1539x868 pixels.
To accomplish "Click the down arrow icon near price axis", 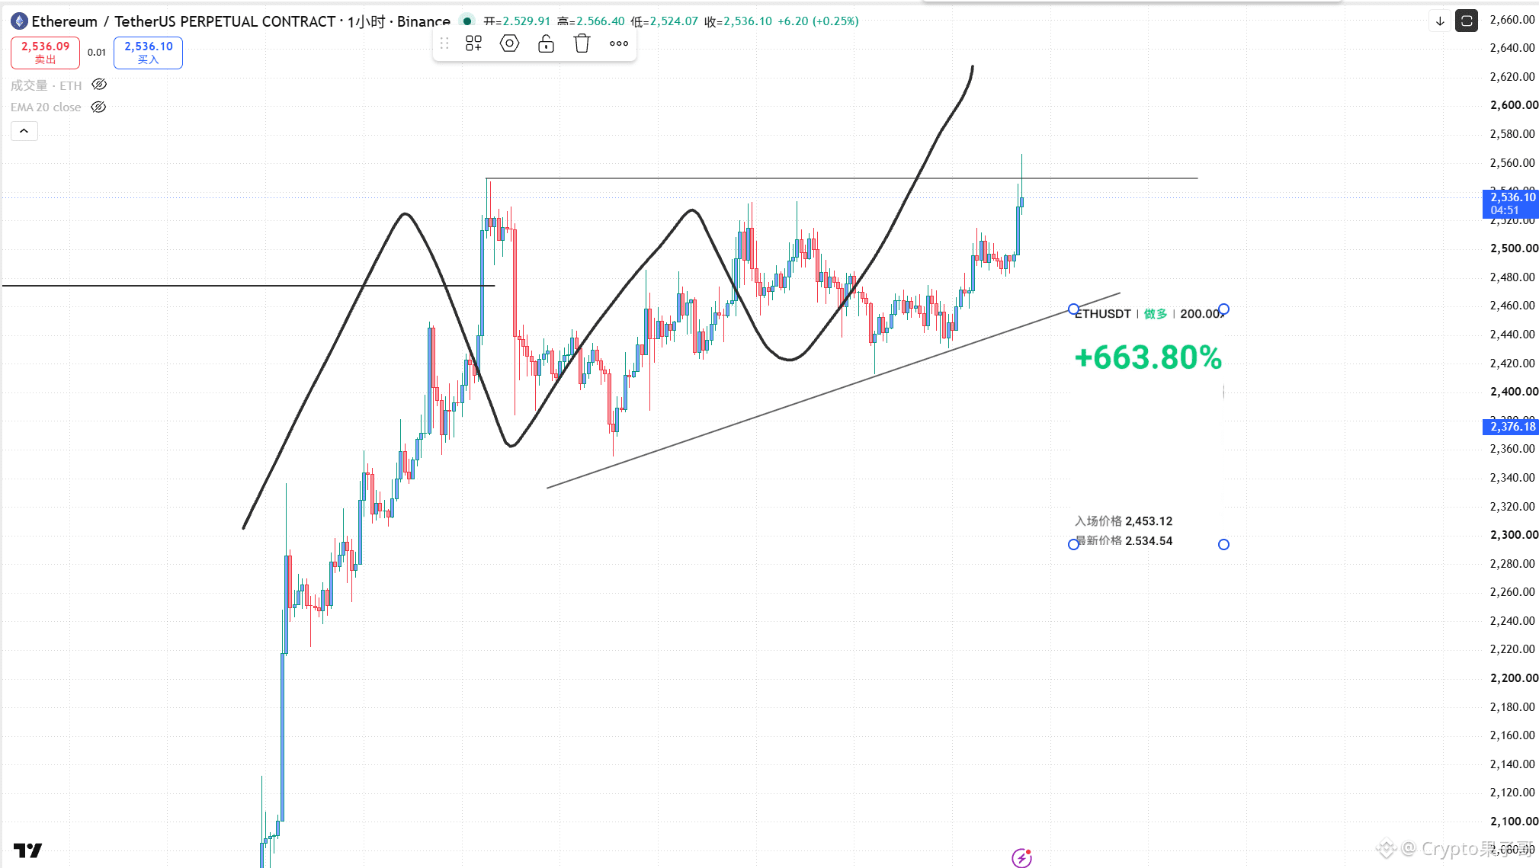I will pyautogui.click(x=1440, y=21).
